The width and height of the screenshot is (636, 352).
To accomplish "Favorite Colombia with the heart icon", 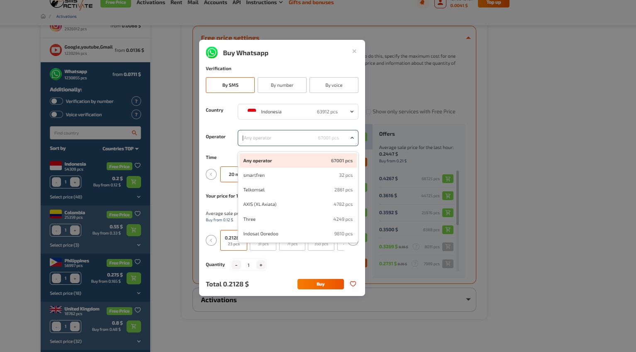I will tap(138, 214).
